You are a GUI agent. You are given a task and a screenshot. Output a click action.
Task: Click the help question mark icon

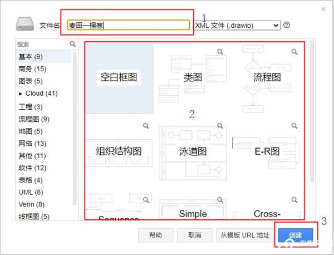pyautogui.click(x=287, y=25)
